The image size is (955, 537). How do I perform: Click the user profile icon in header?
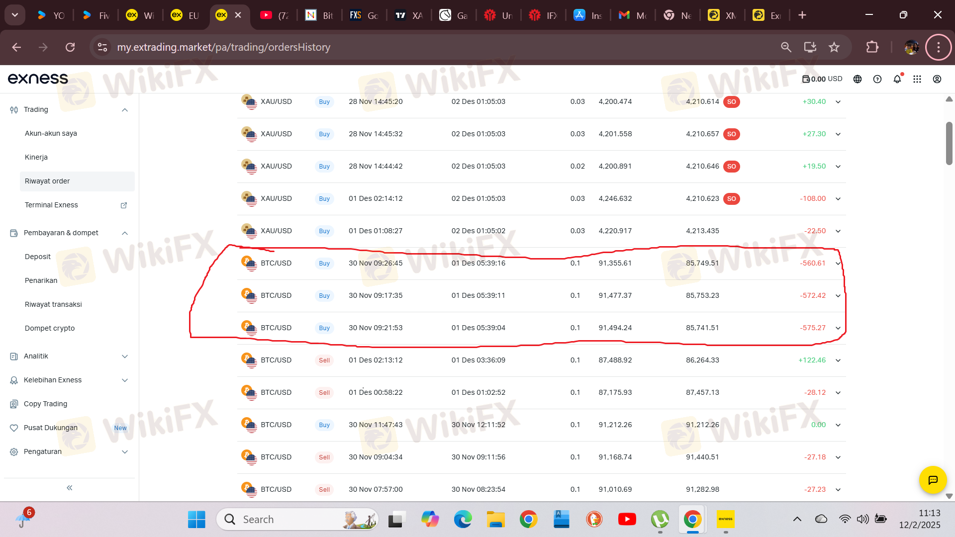937,79
